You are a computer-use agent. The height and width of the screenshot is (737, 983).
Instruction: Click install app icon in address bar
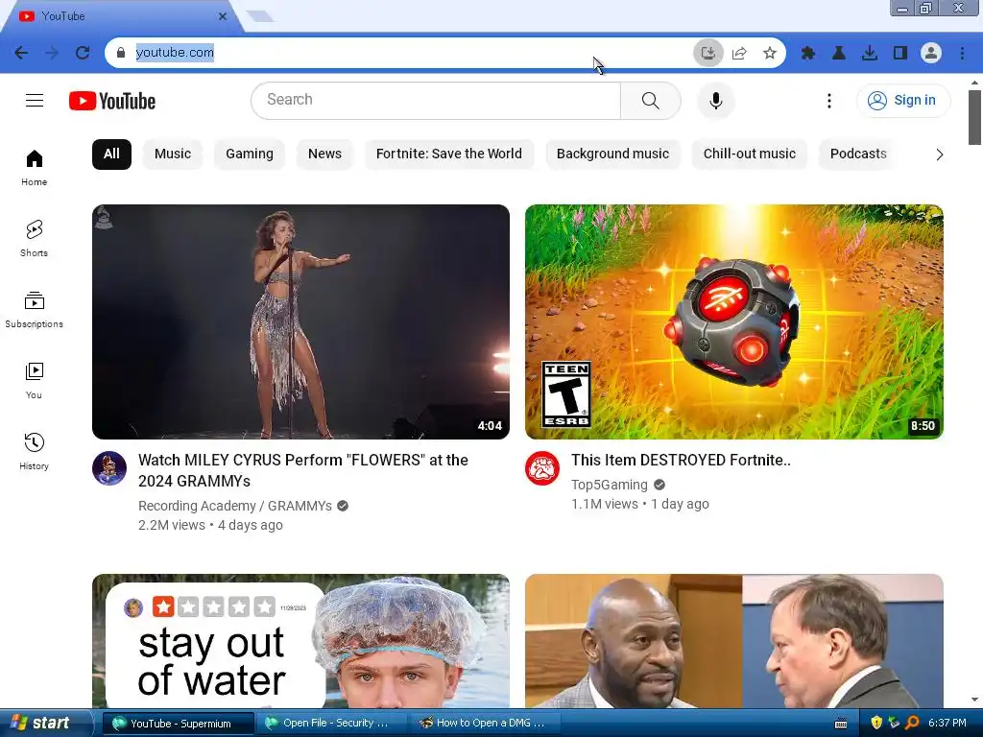[x=707, y=53]
